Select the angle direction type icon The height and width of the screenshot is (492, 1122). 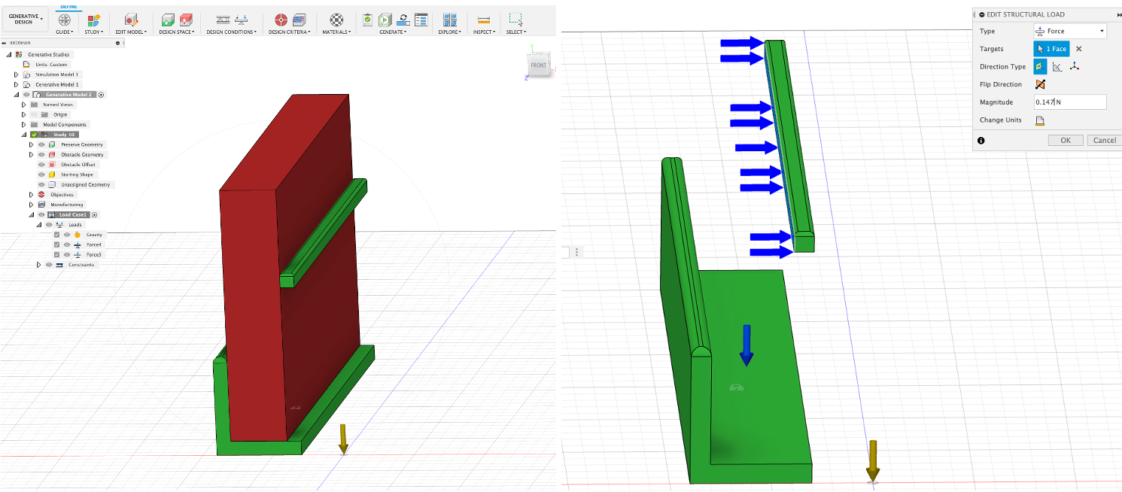(1057, 66)
